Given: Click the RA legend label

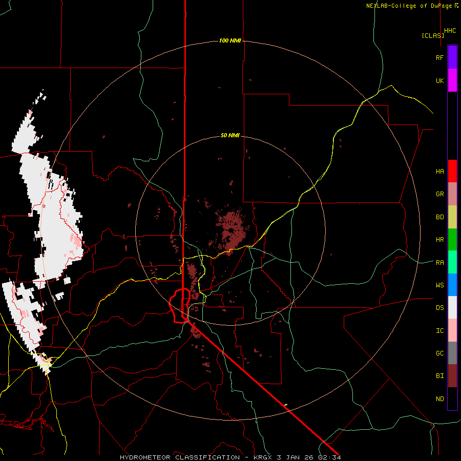Looking at the screenshot, I should [439, 263].
